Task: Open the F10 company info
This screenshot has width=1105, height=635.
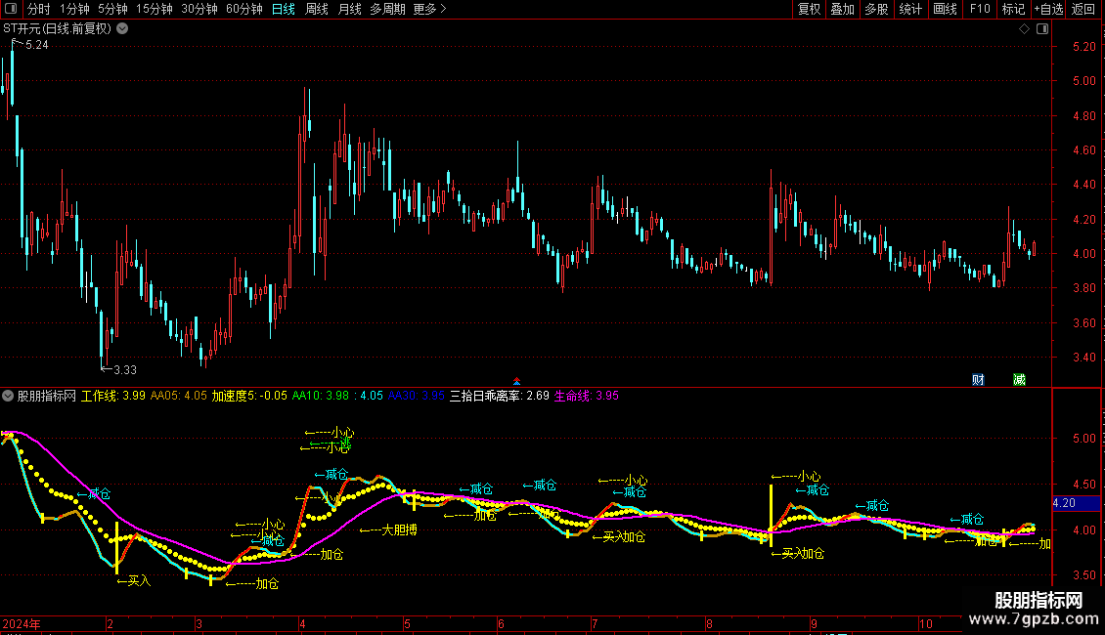Action: (980, 9)
